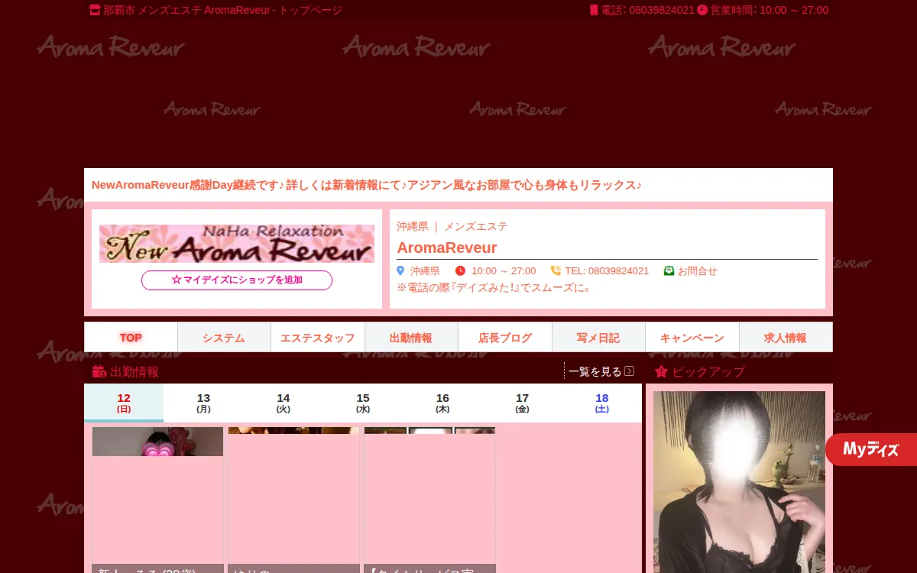Screen dimensions: 917x573
Task: Click the 出勤情報 calendar icon
Action: (99, 372)
